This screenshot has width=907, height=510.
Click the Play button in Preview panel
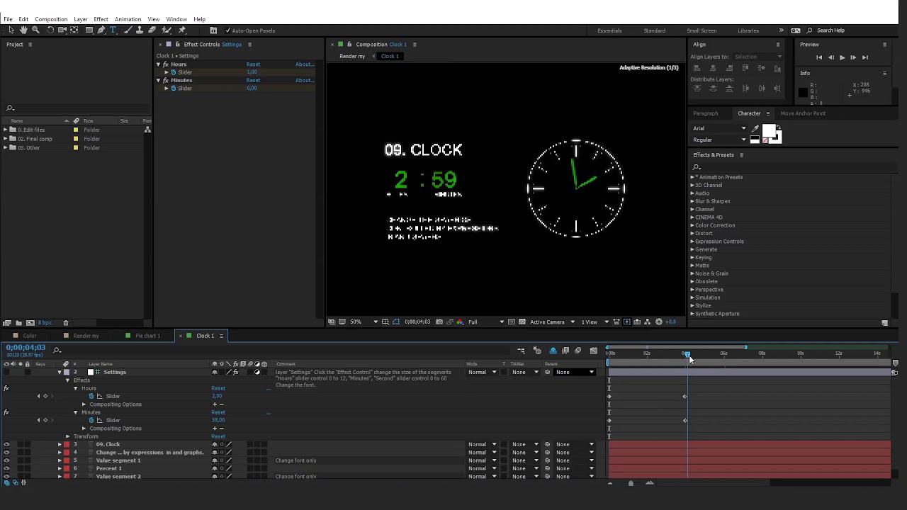point(842,57)
